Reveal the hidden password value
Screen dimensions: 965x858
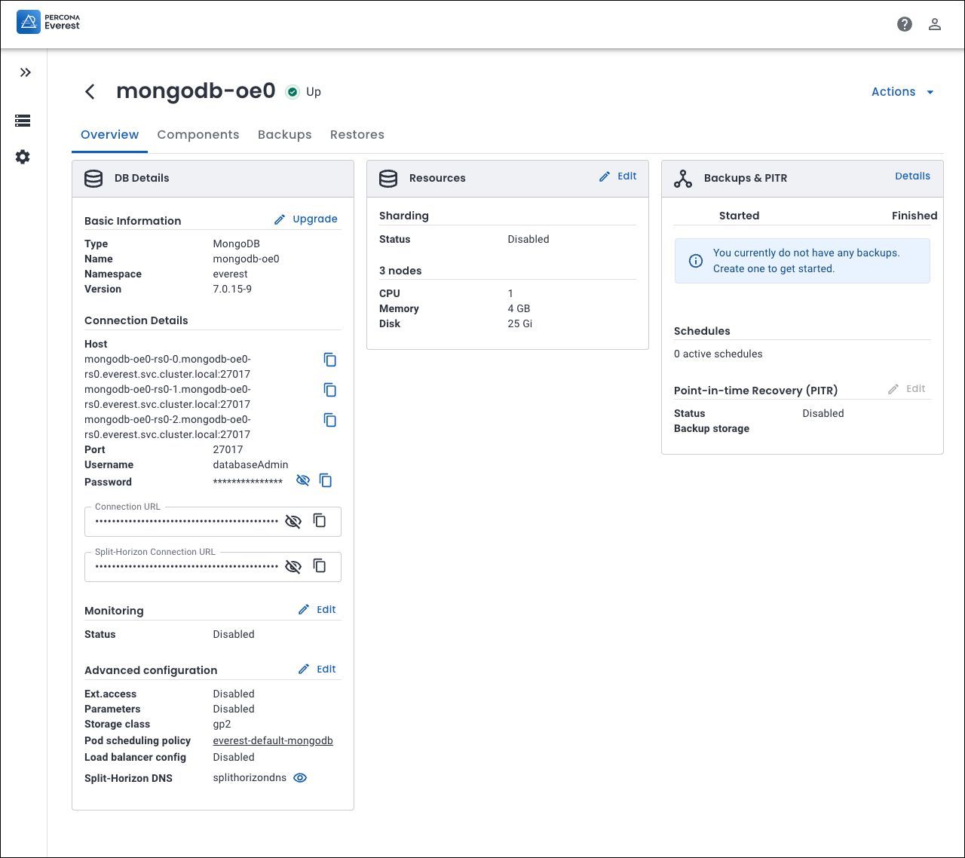[303, 480]
